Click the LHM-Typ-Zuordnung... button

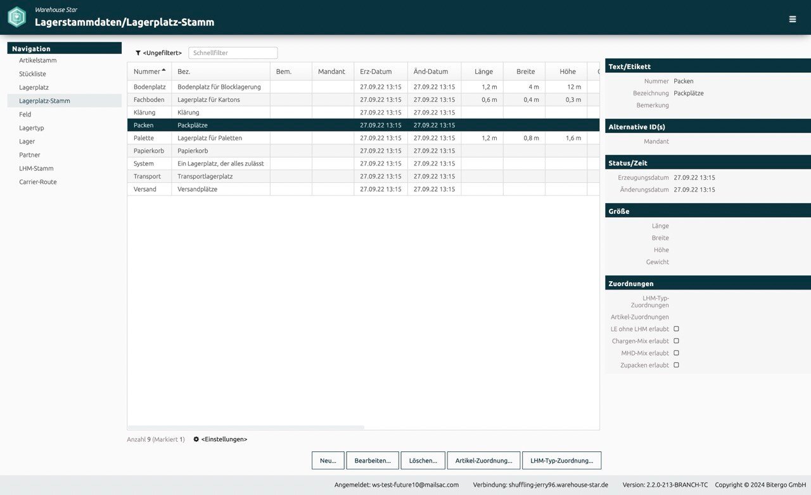(562, 460)
